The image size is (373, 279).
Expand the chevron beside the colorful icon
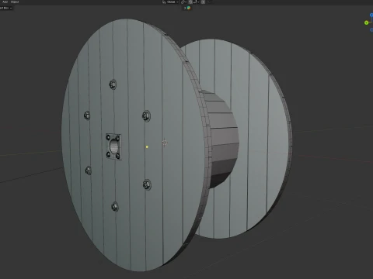point(185,8)
